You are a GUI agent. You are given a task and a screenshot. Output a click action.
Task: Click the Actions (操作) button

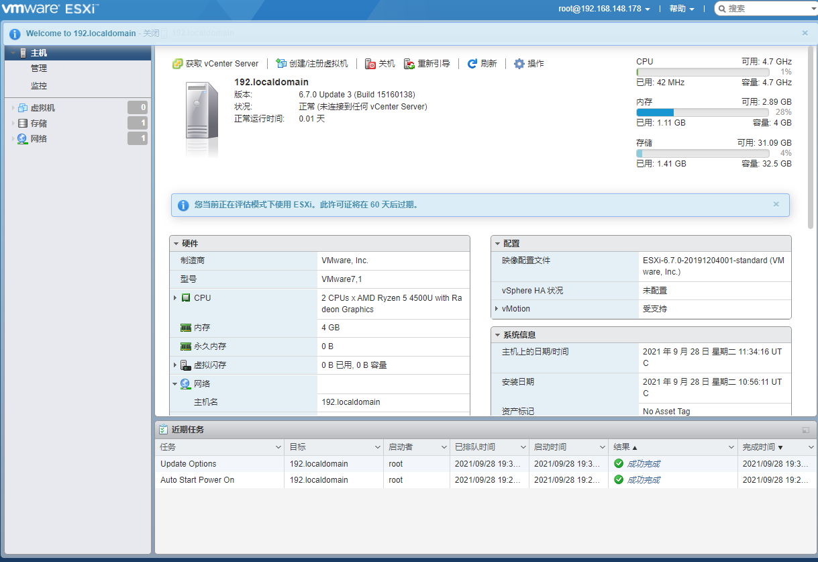[529, 64]
